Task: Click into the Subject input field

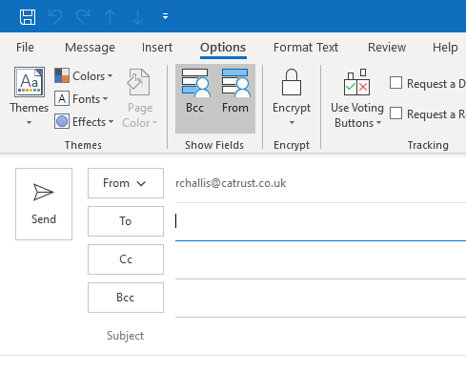Action: click(x=320, y=336)
